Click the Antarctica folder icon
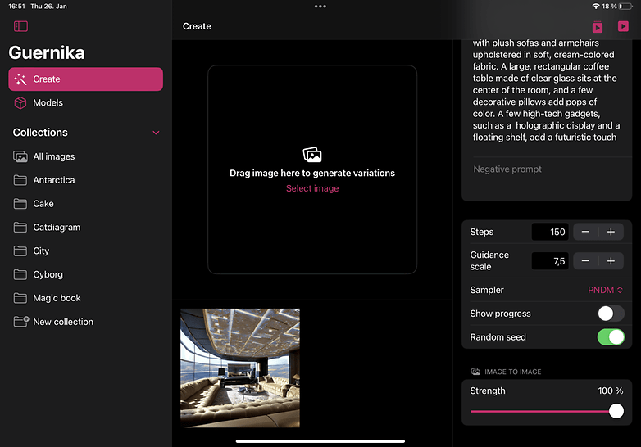Screen dimensions: 641x447 coord(20,180)
